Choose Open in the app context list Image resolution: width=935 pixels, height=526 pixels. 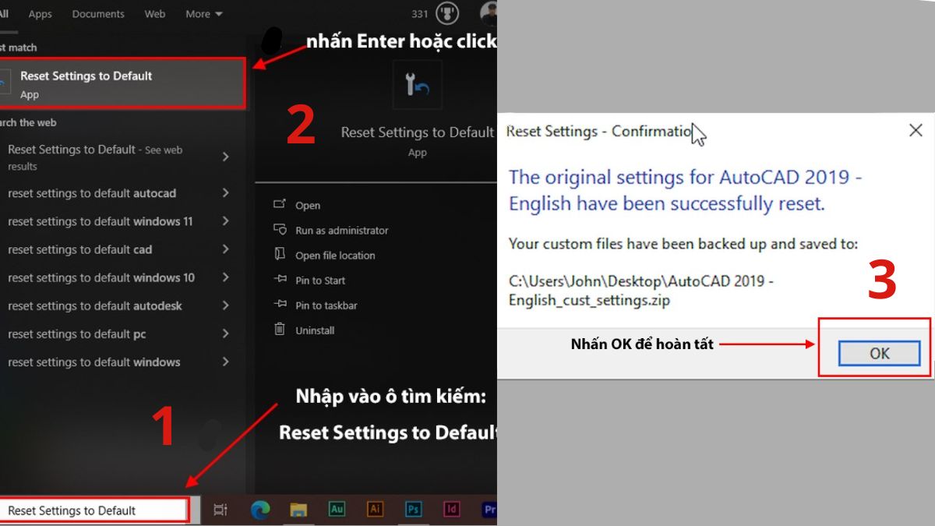[x=308, y=206]
